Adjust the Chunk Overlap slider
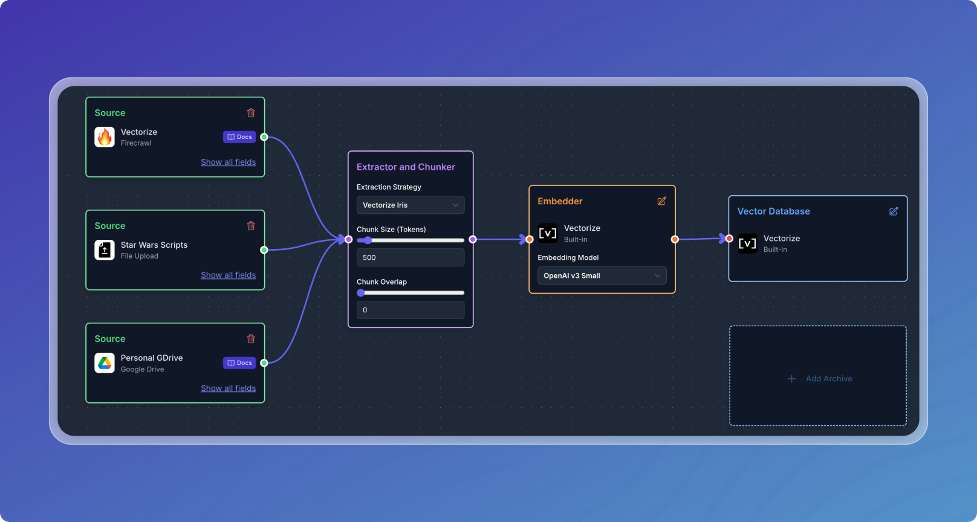 (x=411, y=293)
